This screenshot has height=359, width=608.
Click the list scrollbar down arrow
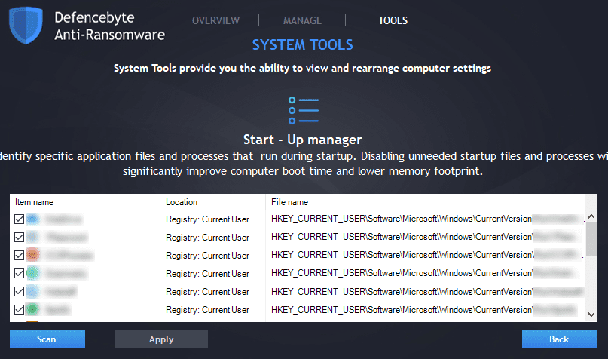pos(591,315)
